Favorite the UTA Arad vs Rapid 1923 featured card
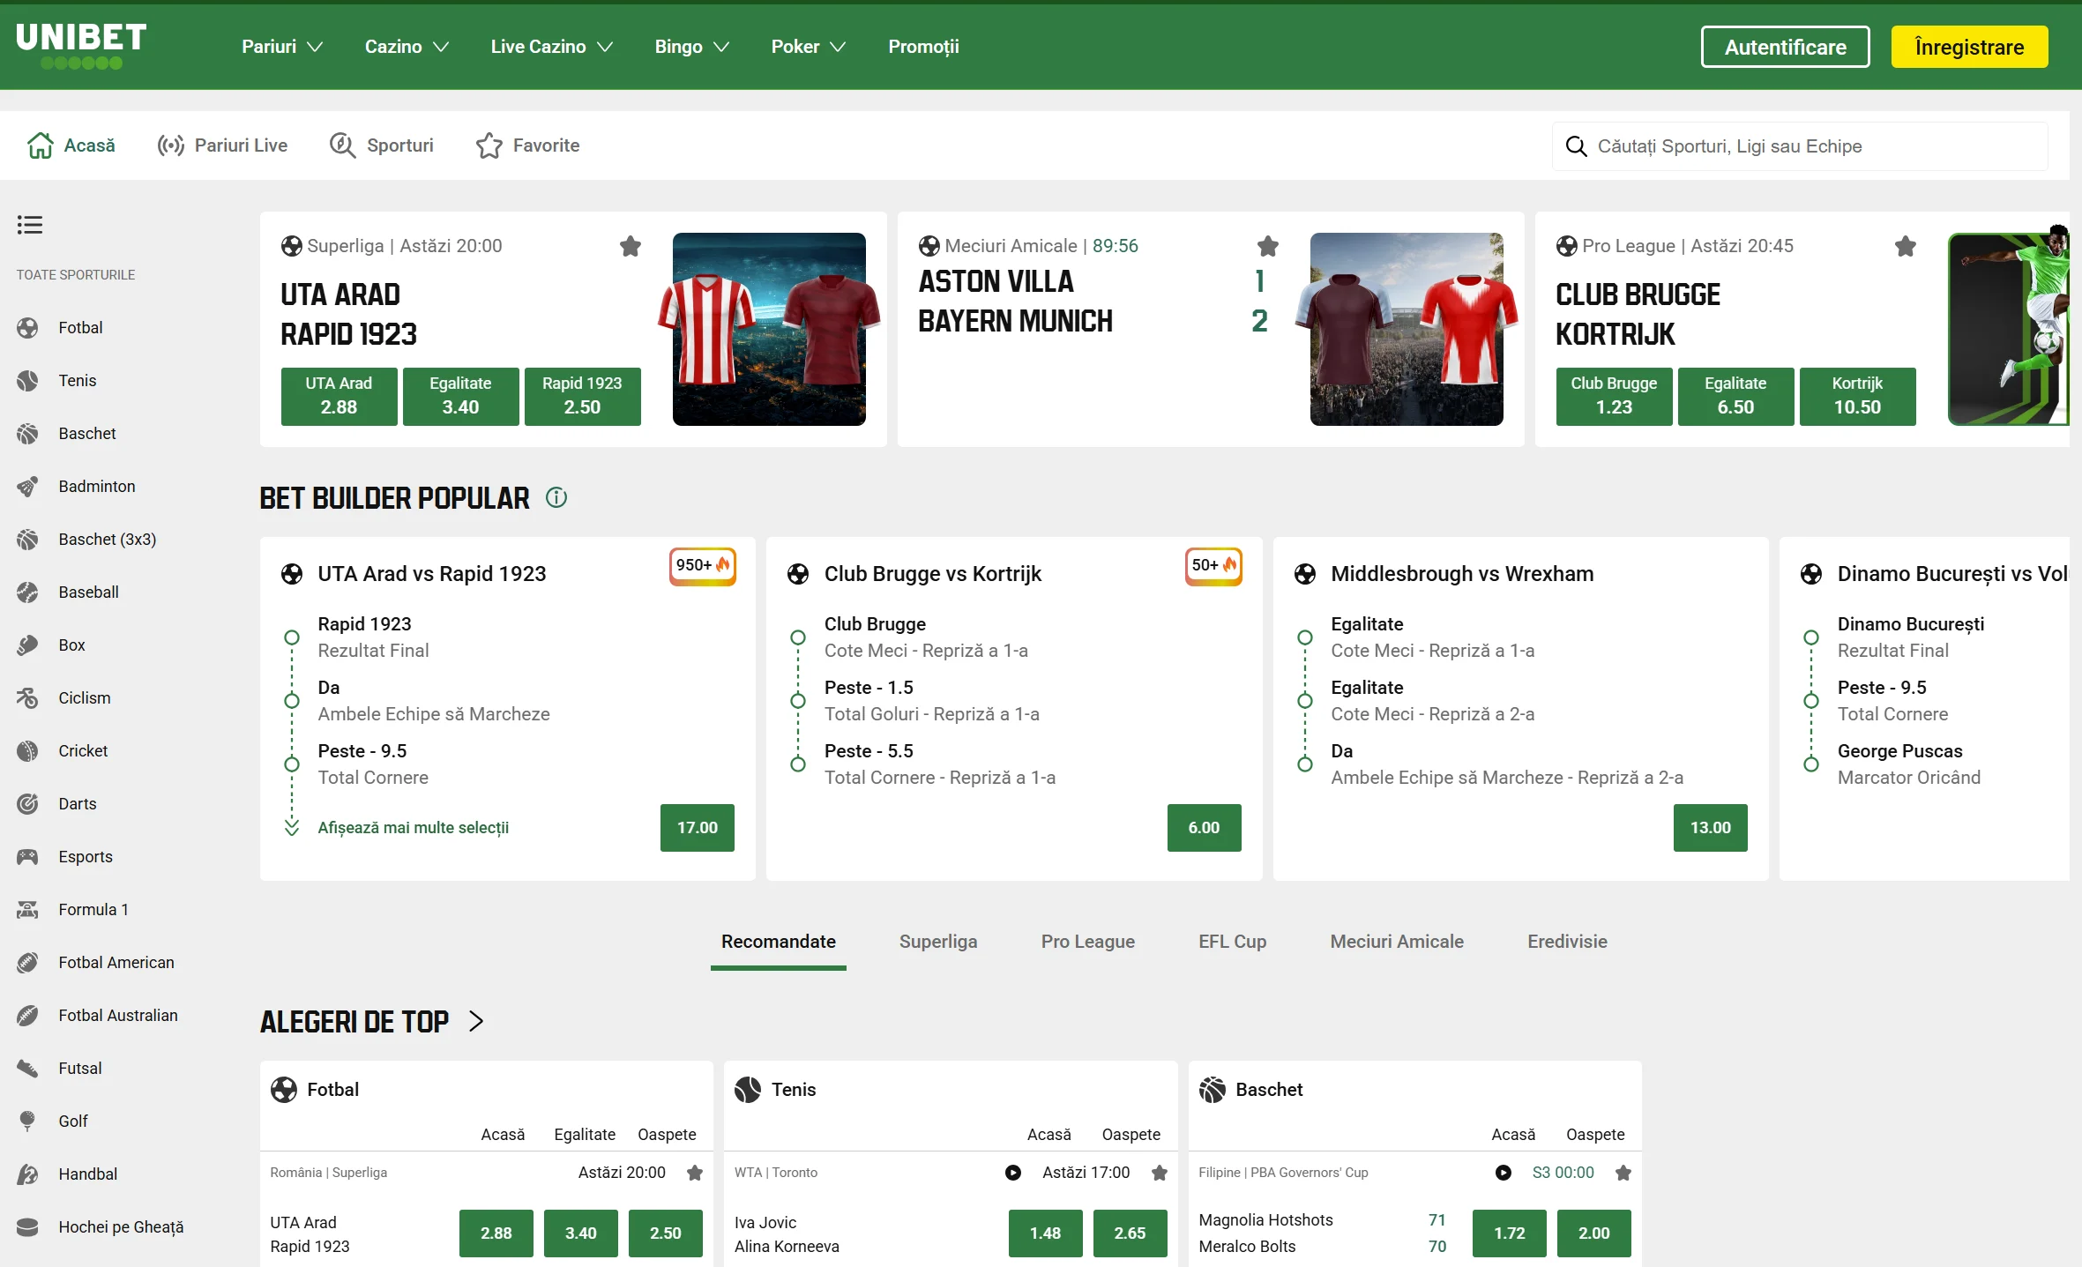 click(x=631, y=246)
